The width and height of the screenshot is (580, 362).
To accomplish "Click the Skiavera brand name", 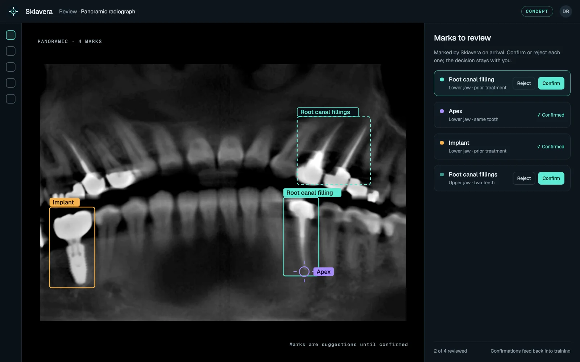I will click(39, 12).
